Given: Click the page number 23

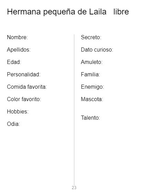Looking at the screenshot, I should [74, 188].
